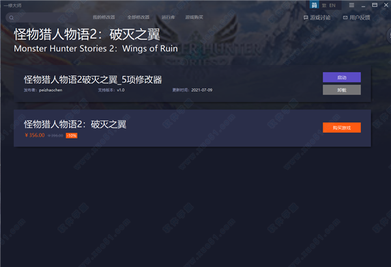This screenshot has width=391, height=267.
Task: Click the -10% discount badge
Action: pos(72,136)
